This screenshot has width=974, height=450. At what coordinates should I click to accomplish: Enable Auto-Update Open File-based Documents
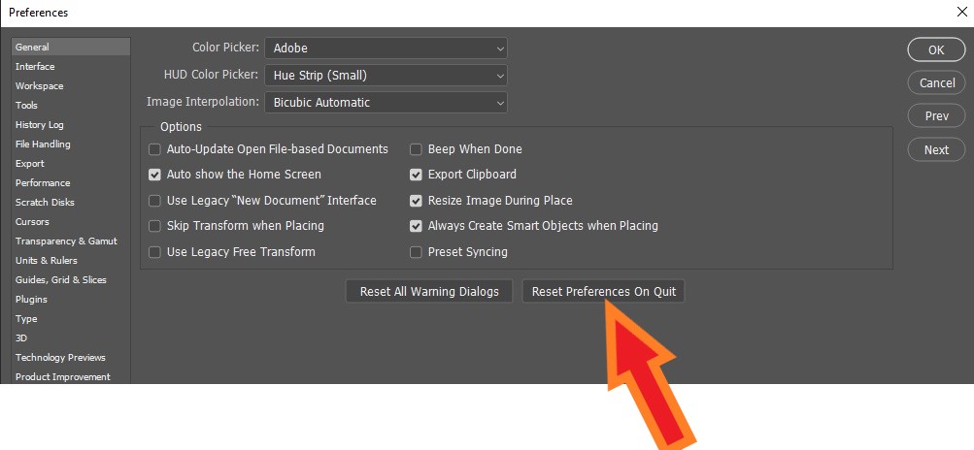(x=154, y=149)
